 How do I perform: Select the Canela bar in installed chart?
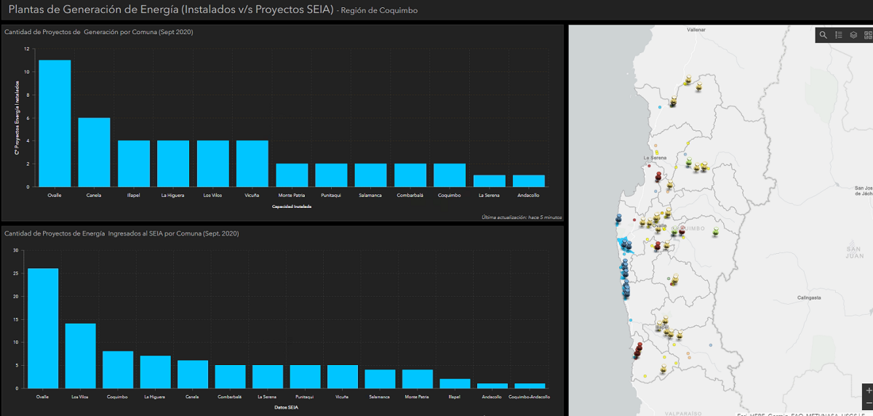pyautogui.click(x=94, y=152)
